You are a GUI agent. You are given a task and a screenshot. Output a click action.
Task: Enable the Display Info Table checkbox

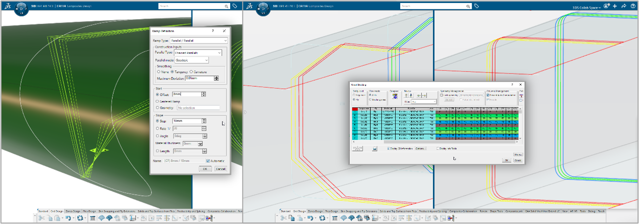[x=438, y=148]
